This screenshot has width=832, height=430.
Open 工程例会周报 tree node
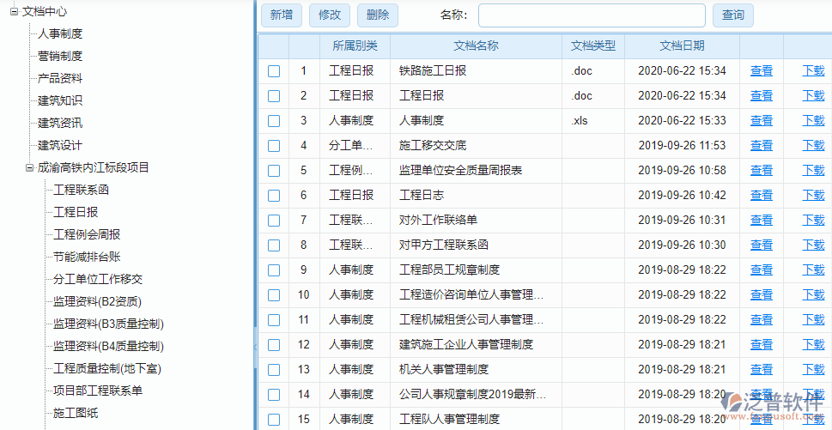(x=87, y=234)
